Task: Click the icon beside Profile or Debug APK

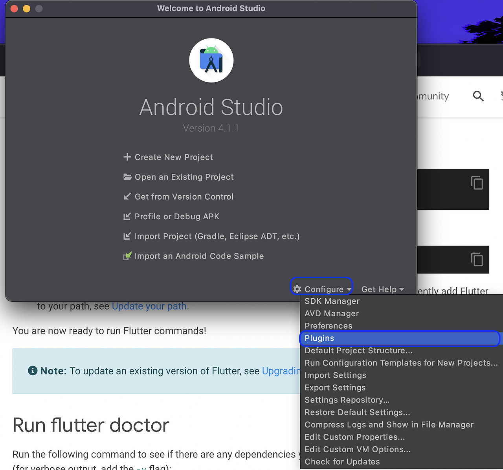Action: [127, 217]
